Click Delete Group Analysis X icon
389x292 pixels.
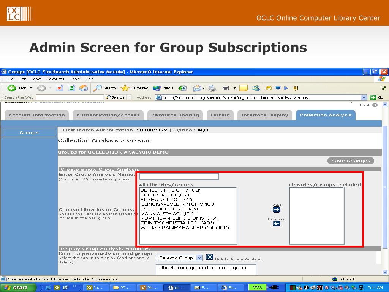tap(210, 257)
